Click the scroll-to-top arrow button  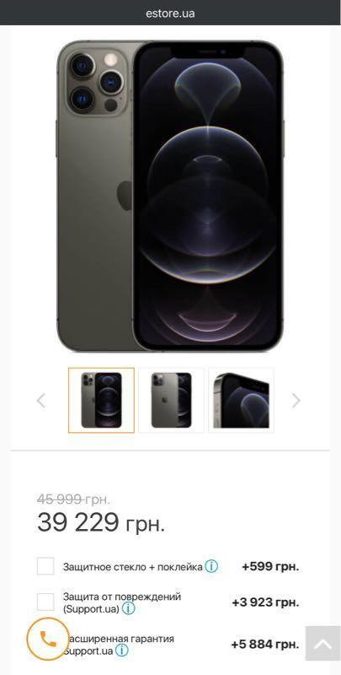pos(323,644)
